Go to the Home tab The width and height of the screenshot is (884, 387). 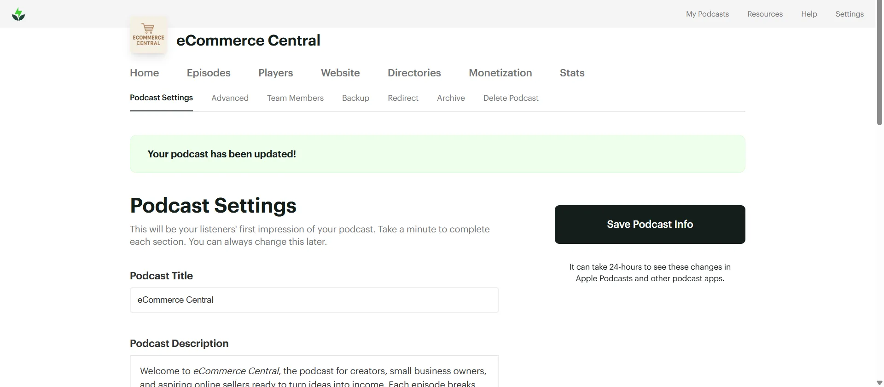coord(144,73)
